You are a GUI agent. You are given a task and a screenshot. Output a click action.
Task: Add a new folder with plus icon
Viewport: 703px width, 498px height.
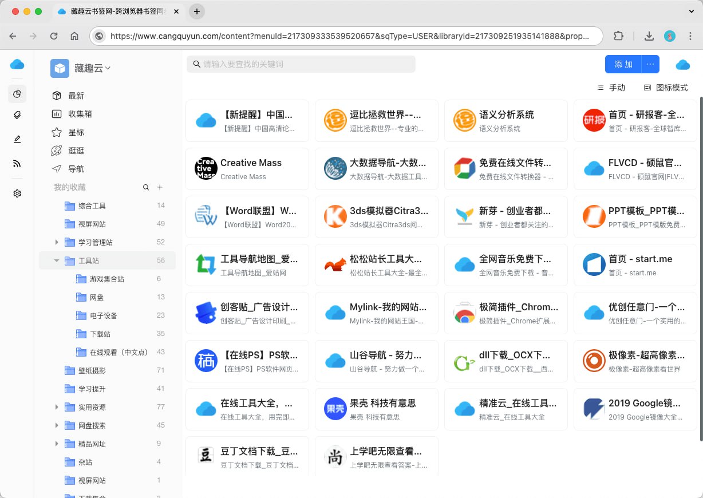[x=160, y=187]
